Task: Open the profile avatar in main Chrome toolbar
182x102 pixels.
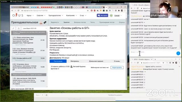Action: 122,10
